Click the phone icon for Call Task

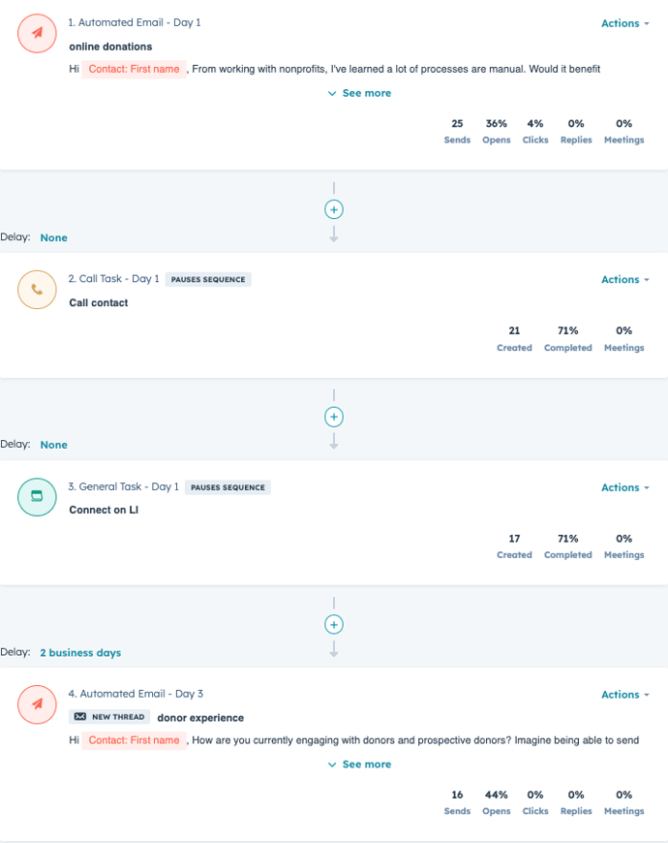click(x=37, y=290)
